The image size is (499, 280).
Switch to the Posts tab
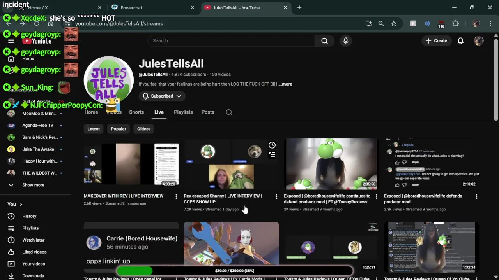(x=208, y=112)
